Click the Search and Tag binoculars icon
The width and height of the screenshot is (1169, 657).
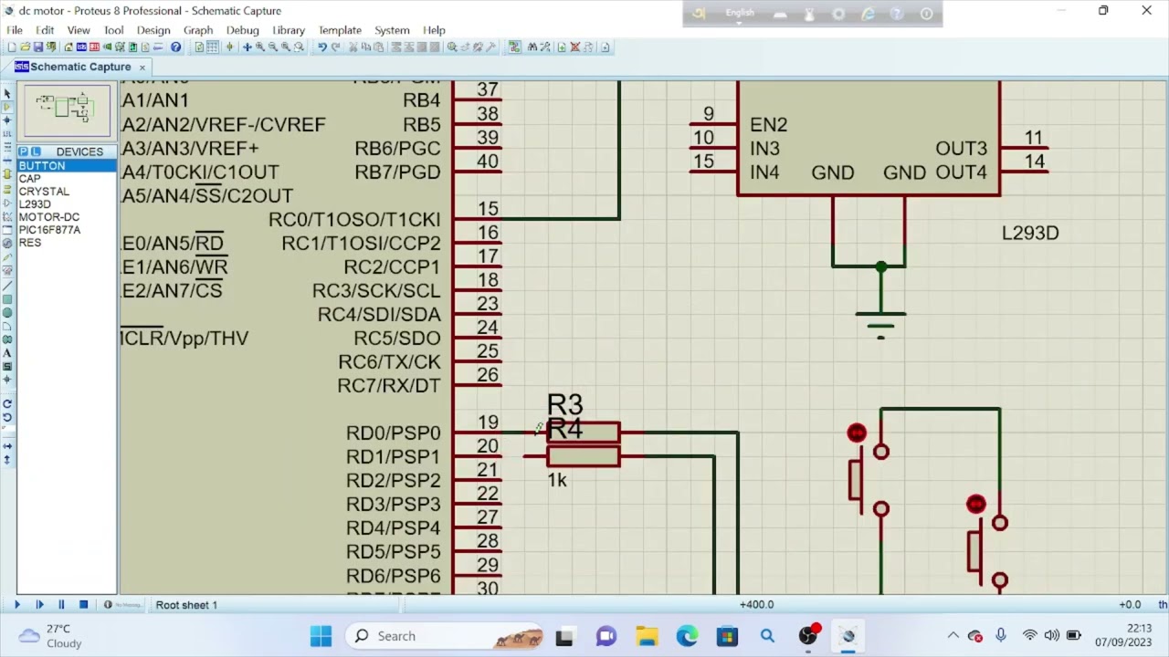point(532,47)
